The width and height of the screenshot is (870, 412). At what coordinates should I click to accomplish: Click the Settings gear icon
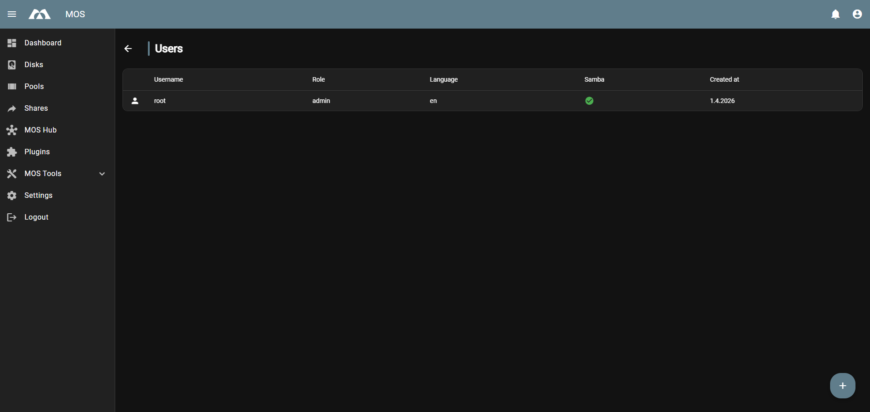[12, 196]
